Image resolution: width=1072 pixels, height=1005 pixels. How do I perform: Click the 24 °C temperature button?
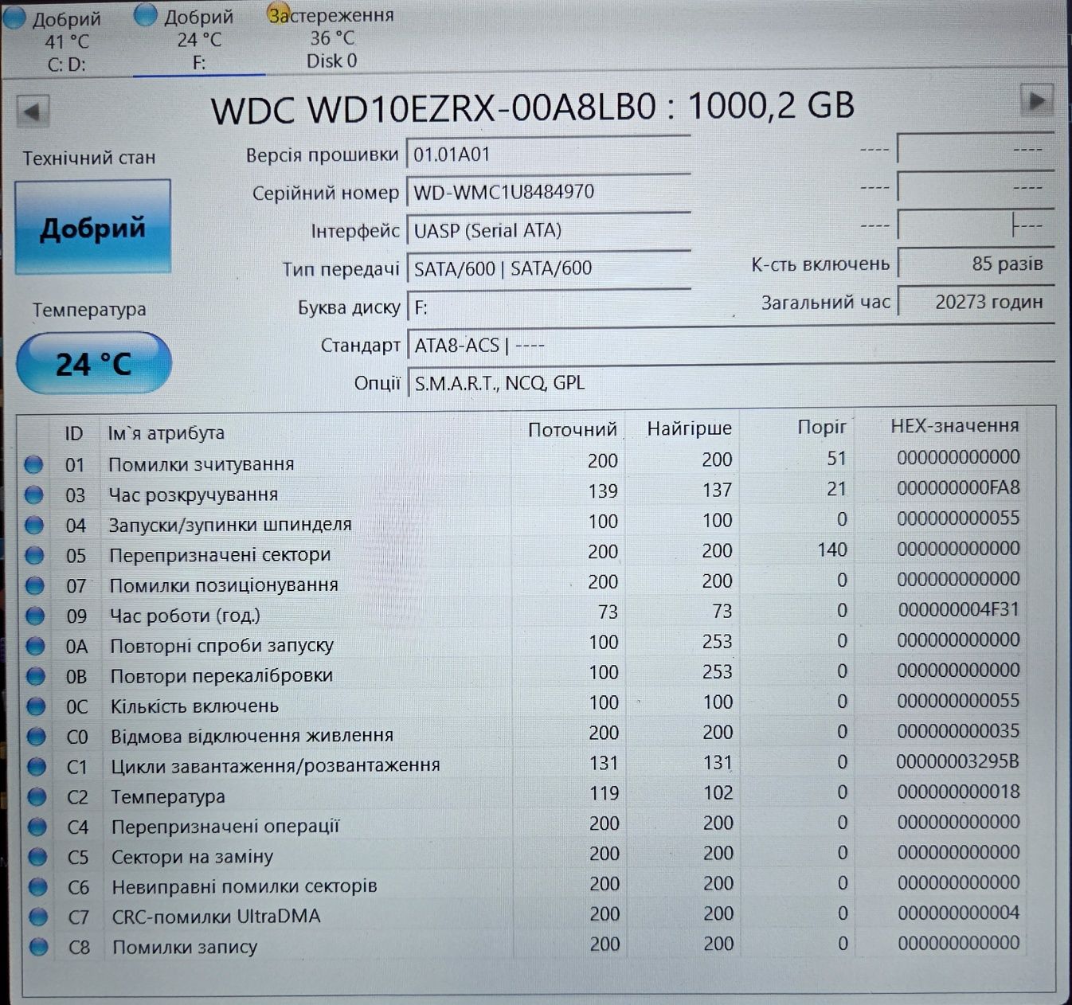tap(94, 363)
